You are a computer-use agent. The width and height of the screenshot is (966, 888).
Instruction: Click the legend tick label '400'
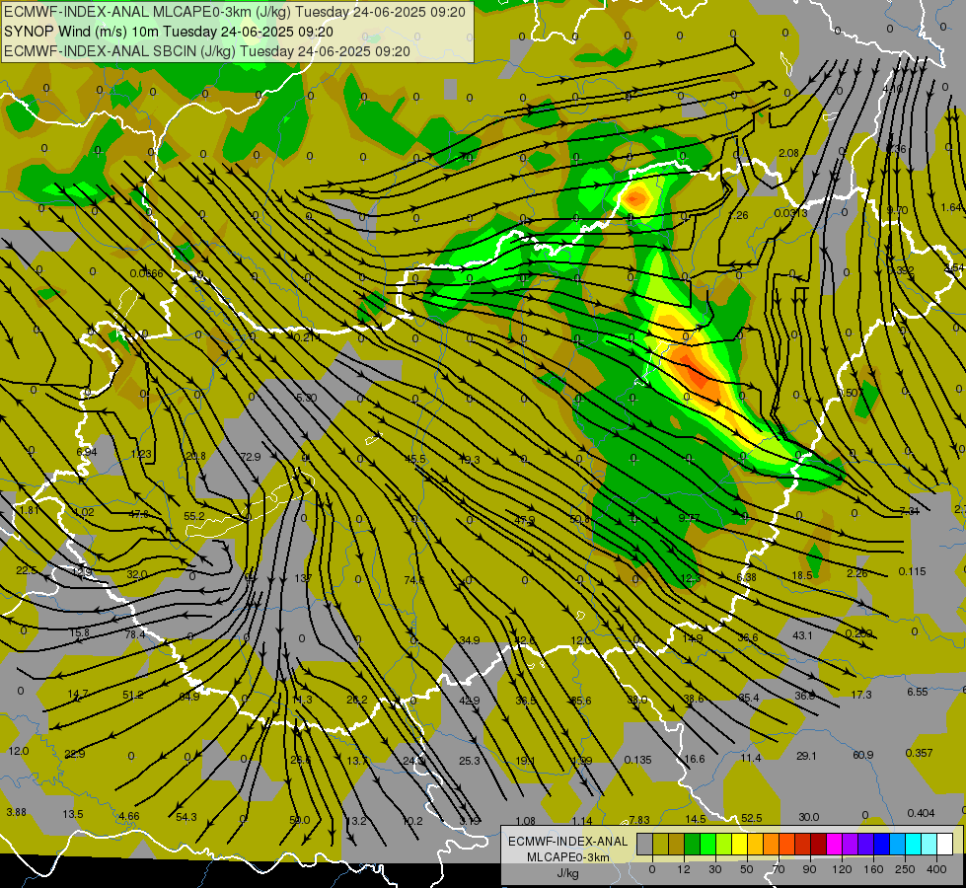[x=936, y=869]
